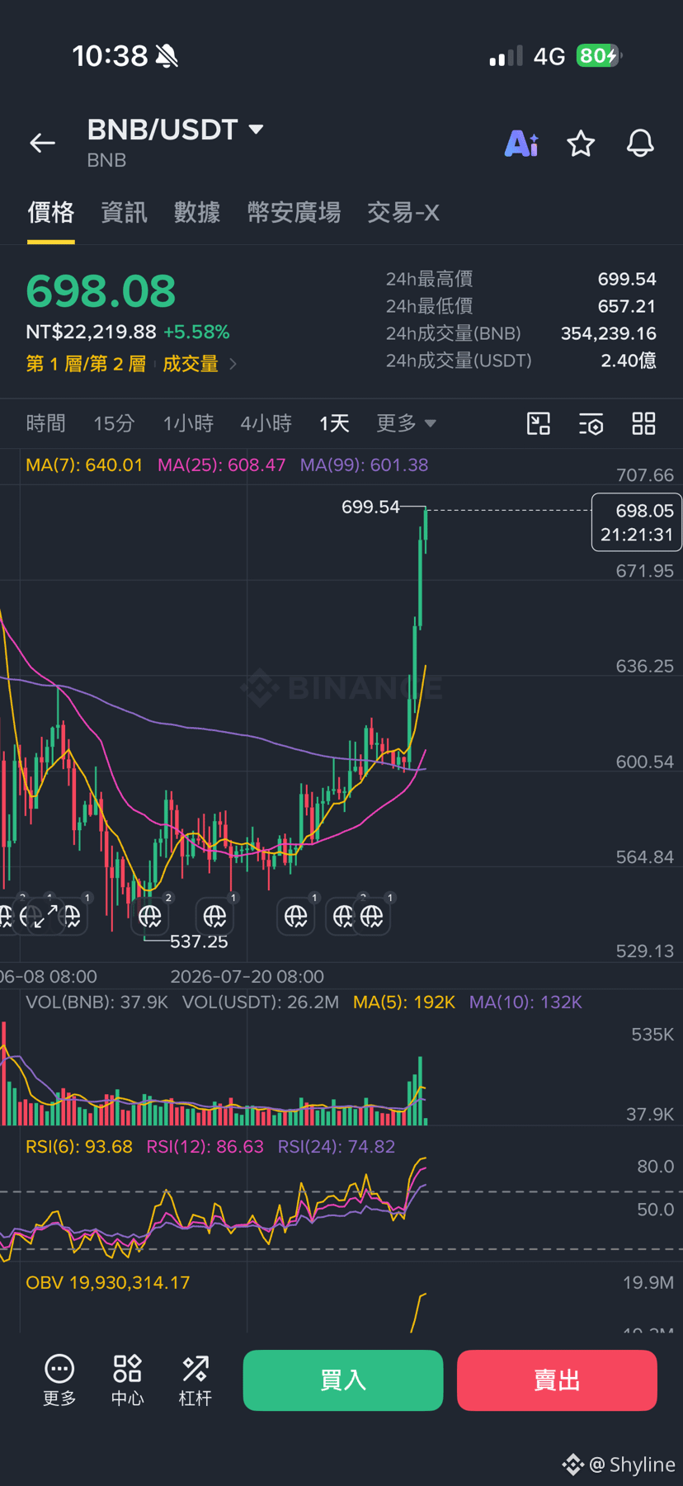The image size is (683, 1486).
Task: Select the 時間 chart interval
Action: pyautogui.click(x=45, y=423)
